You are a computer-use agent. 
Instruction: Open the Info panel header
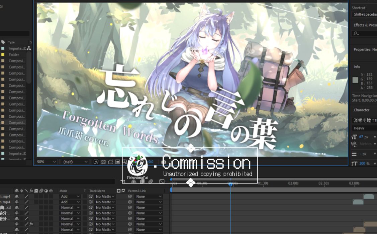pos(357,67)
